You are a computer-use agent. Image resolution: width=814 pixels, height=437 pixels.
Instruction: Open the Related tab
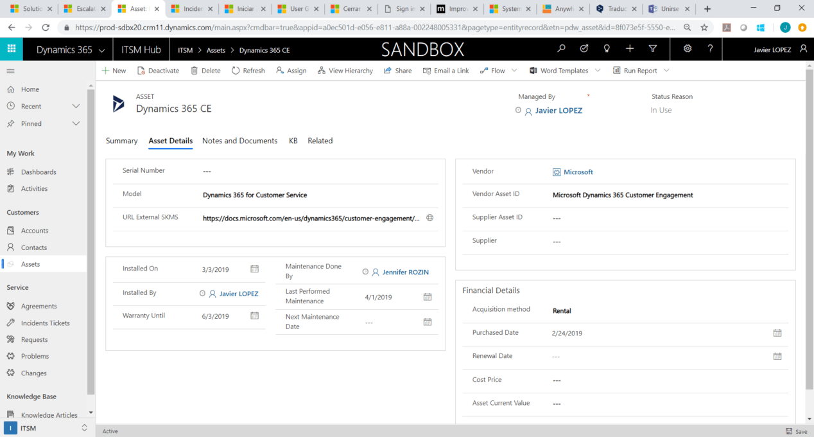(320, 141)
